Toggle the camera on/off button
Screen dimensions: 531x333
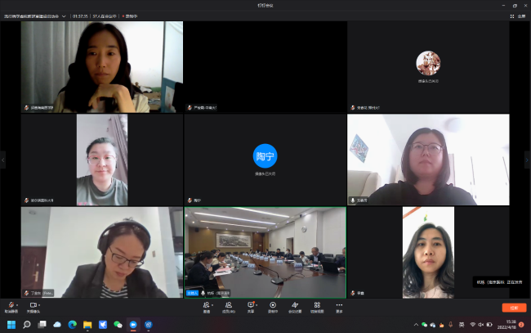coord(32,305)
